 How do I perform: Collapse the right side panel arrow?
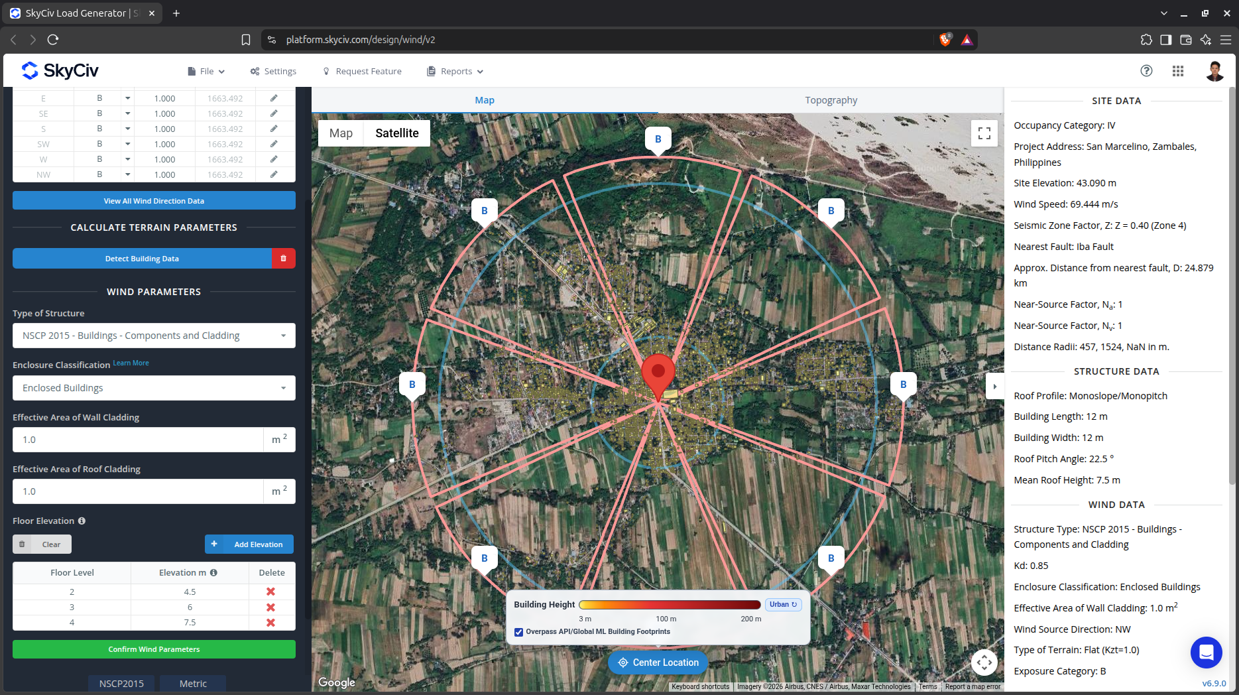click(994, 387)
